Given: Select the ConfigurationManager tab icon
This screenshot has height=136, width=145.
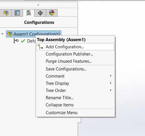Looking at the screenshot, I should 29,13.
